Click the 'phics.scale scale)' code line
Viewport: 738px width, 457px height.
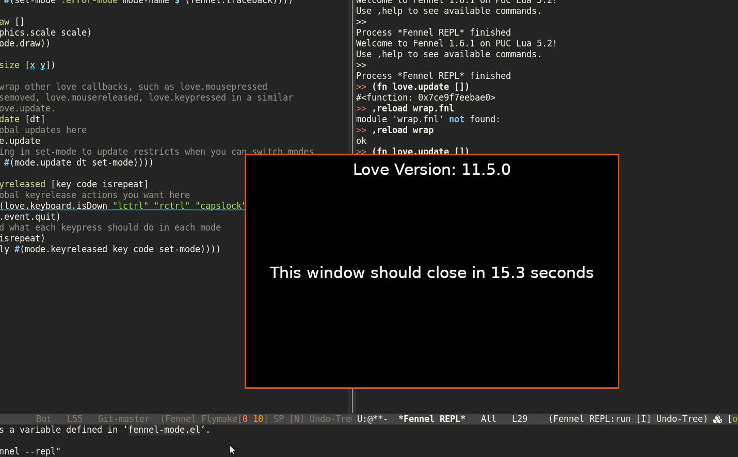(45, 32)
